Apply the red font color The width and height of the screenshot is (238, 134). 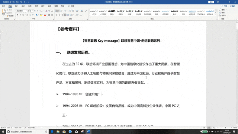45,15
